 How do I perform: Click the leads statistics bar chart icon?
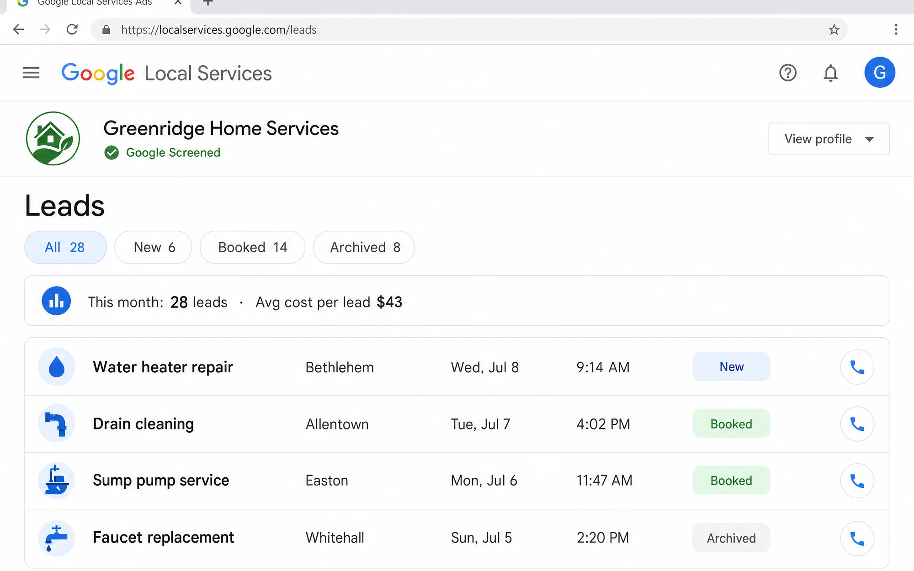(x=56, y=301)
